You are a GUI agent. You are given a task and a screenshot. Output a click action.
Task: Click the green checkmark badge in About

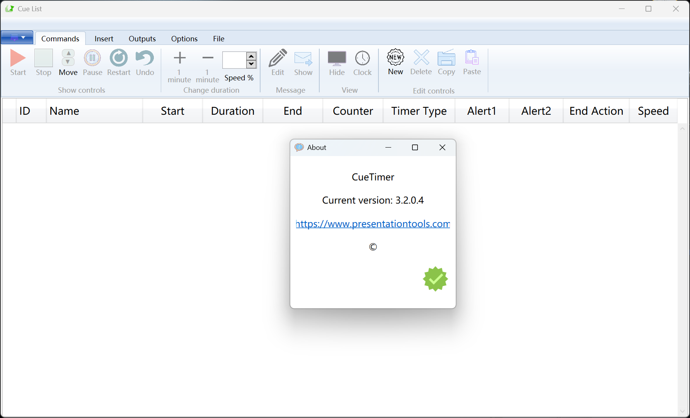435,279
